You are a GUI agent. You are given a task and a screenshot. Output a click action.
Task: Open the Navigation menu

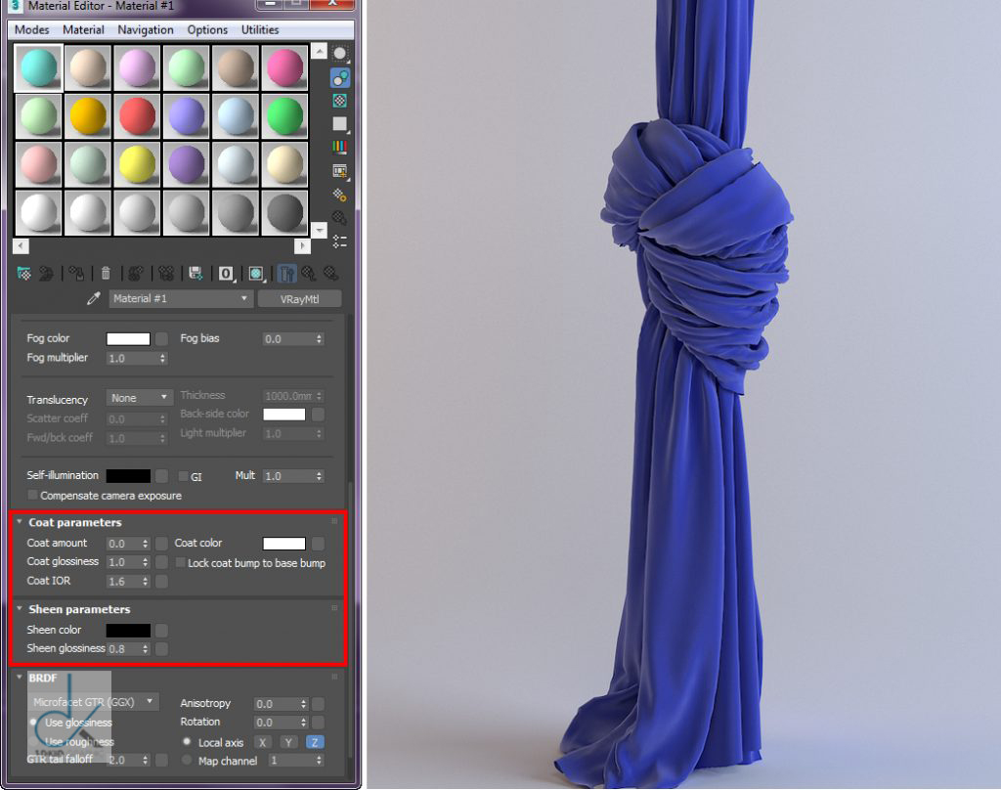point(146,30)
